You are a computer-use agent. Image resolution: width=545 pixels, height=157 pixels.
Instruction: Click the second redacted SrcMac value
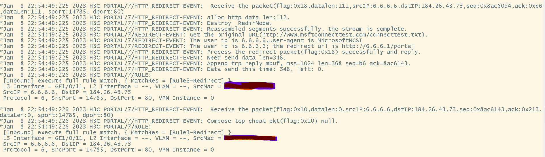pos(250,138)
